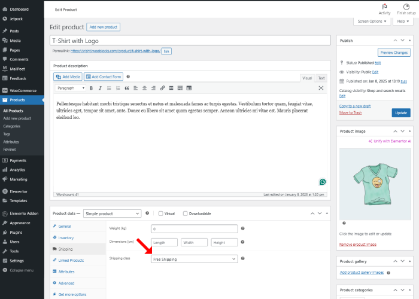Enter fullscreen editor mode
Screen dimensions: 419x299
321,88
